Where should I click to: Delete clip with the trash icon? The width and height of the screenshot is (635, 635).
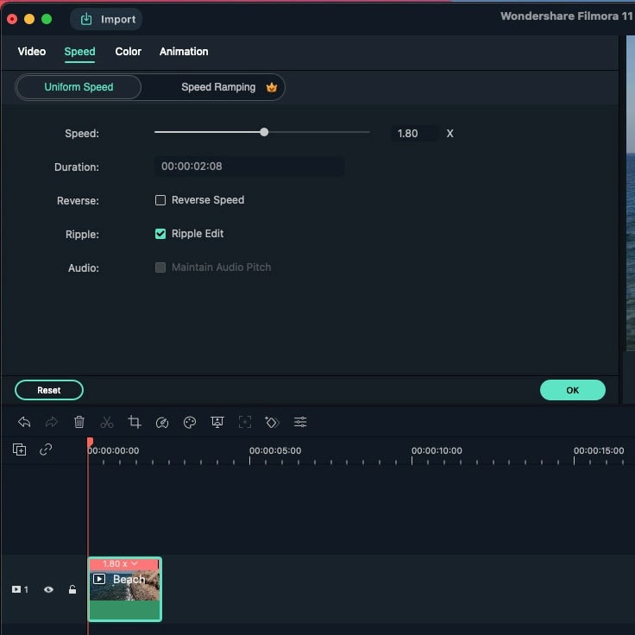click(79, 422)
